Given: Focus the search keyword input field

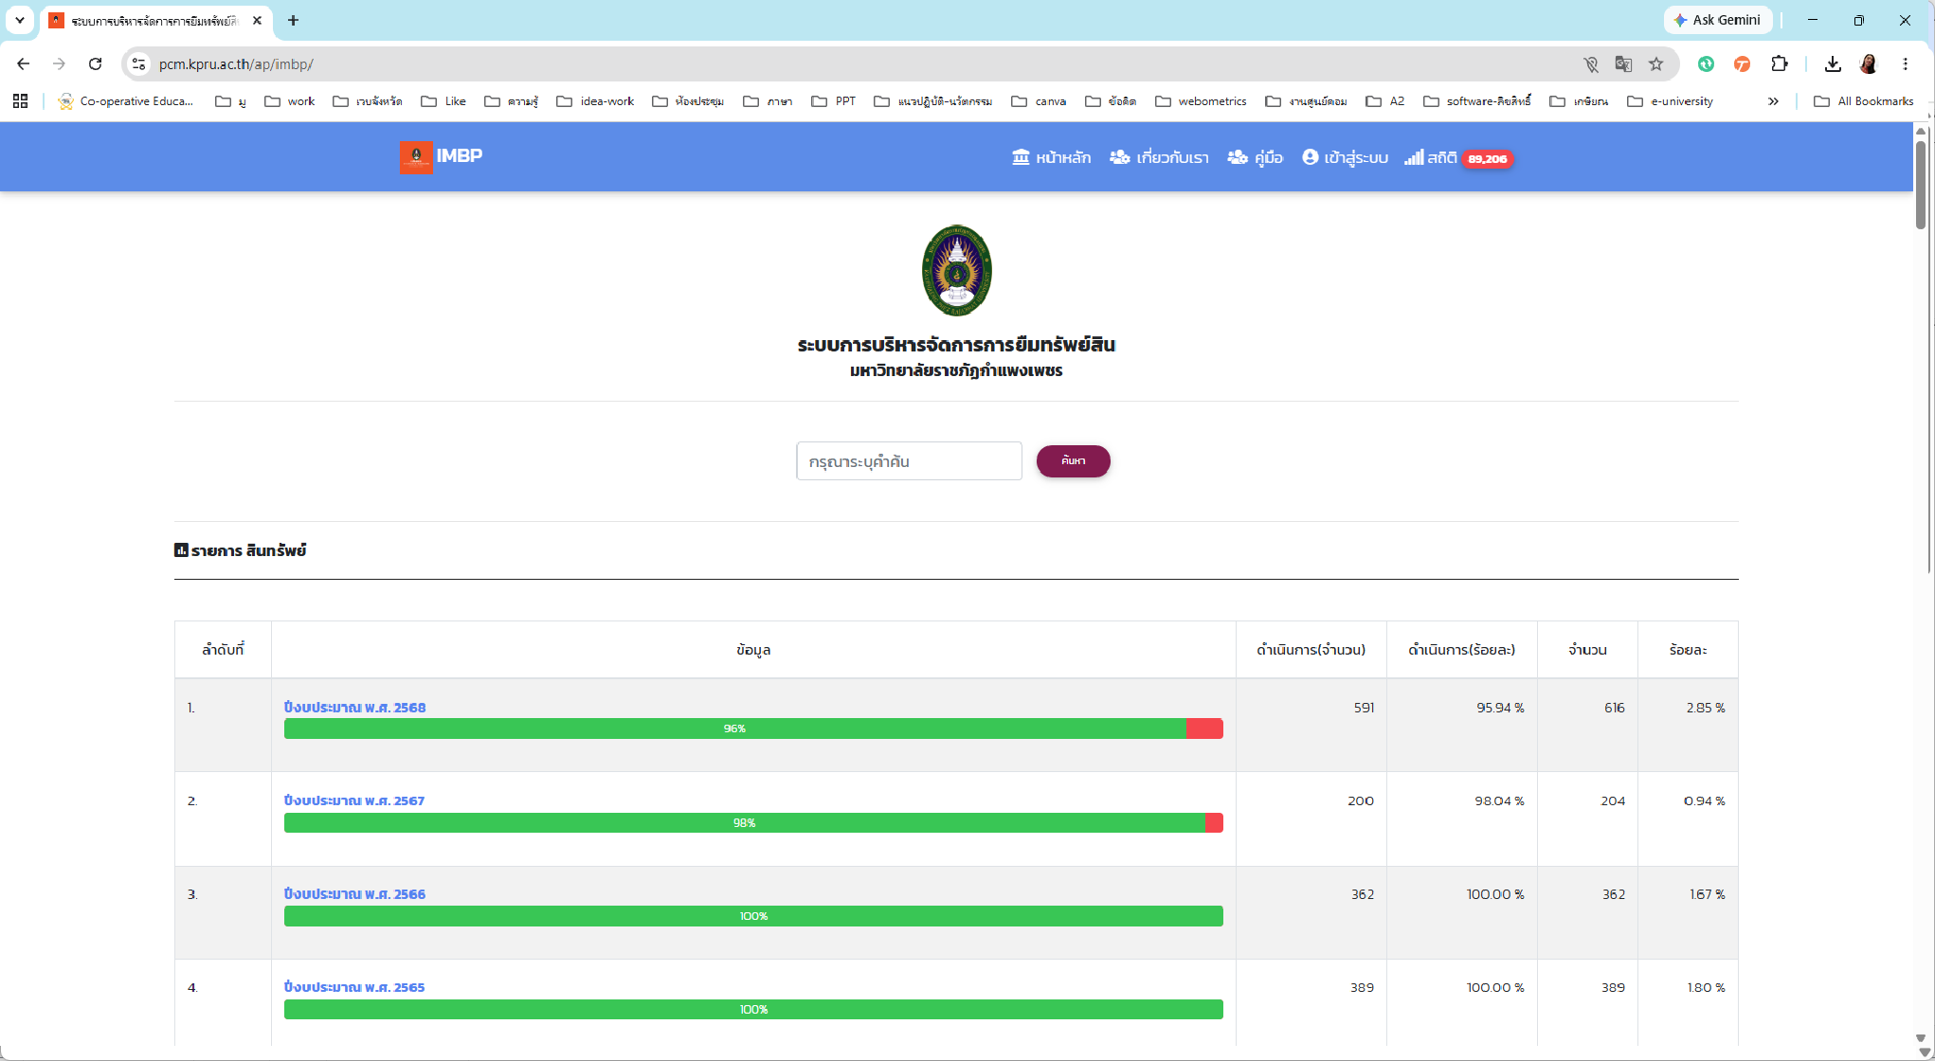Looking at the screenshot, I should click(909, 461).
